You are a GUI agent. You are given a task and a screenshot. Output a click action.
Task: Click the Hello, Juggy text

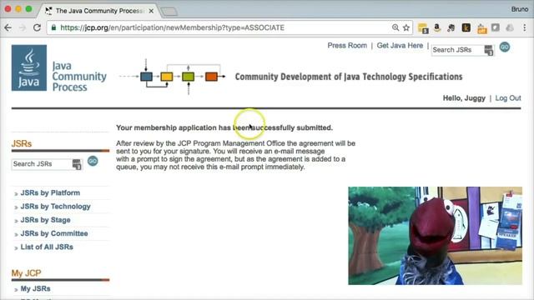click(x=464, y=98)
